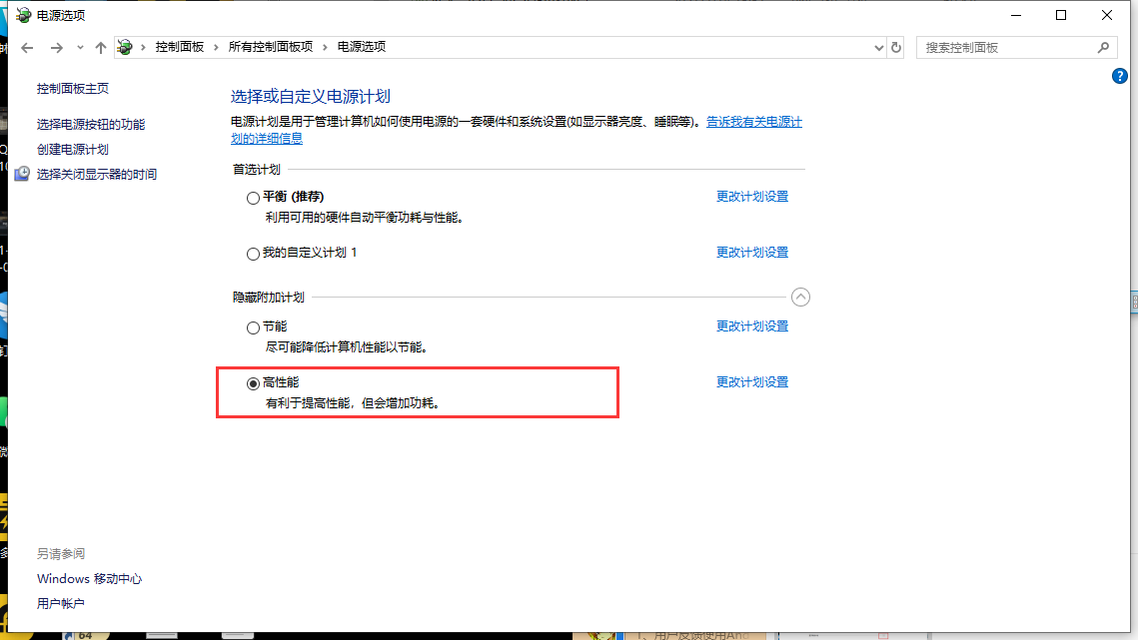The image size is (1138, 640).
Task: Open the 创建电源计划 link
Action: point(72,150)
